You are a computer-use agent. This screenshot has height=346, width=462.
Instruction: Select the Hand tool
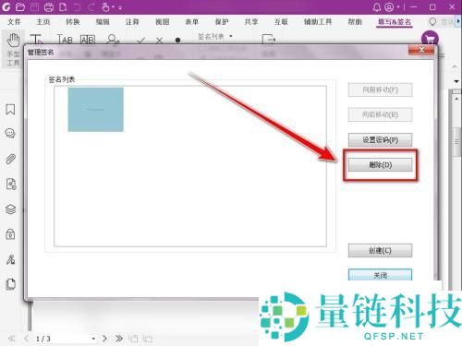(13, 49)
